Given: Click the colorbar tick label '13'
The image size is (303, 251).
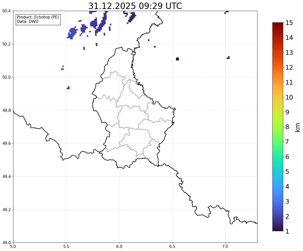Looking at the screenshot, I should (289, 52).
